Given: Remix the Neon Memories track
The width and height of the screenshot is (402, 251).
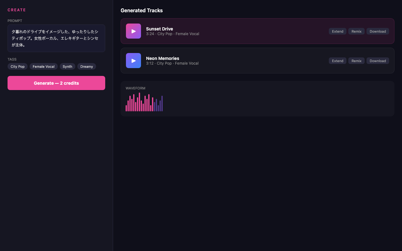Looking at the screenshot, I should (x=356, y=61).
